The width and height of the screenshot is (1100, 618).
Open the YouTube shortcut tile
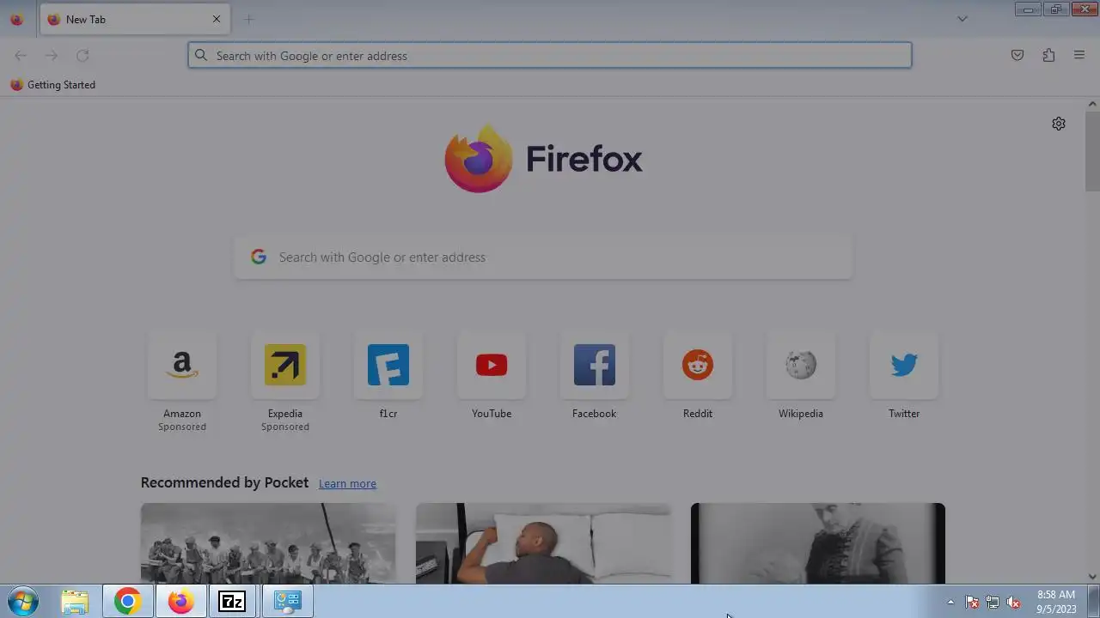click(x=492, y=366)
